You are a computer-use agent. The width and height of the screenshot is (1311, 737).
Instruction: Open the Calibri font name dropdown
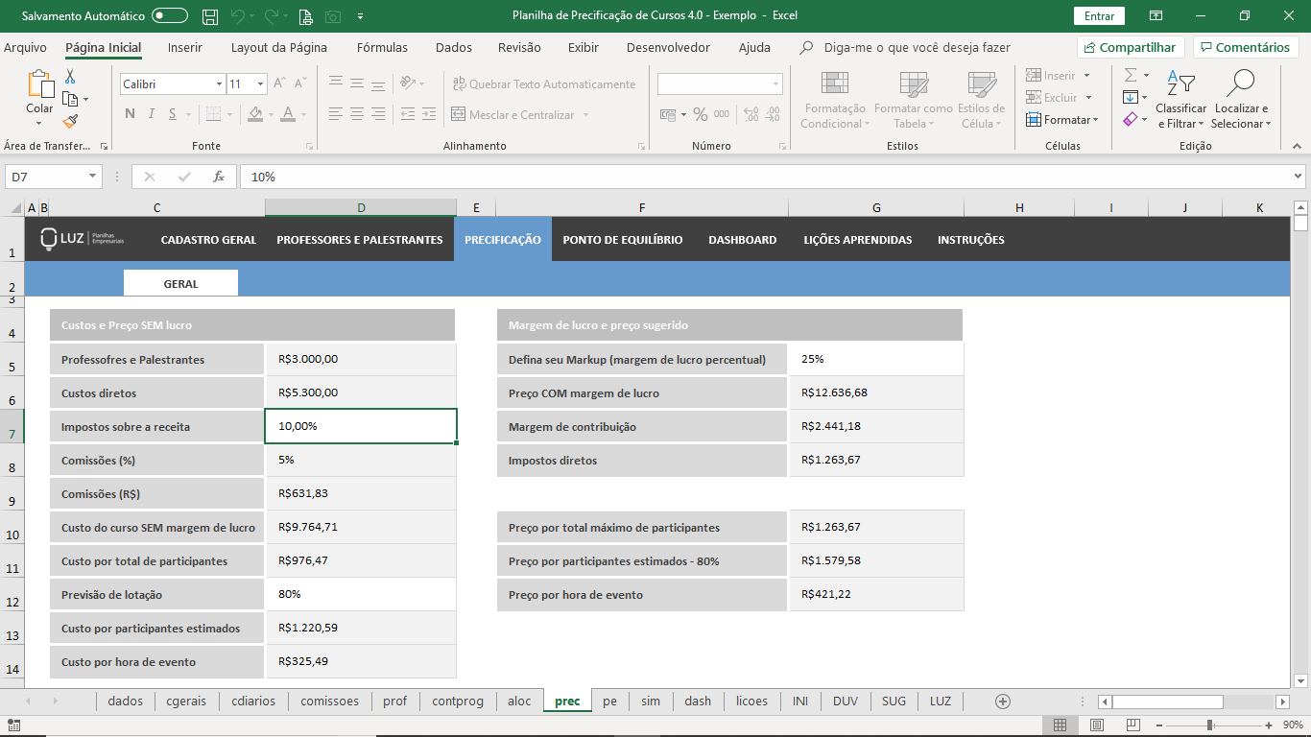(219, 84)
